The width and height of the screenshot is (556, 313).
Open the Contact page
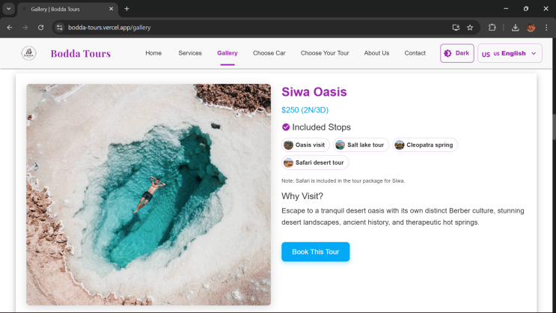coord(415,53)
